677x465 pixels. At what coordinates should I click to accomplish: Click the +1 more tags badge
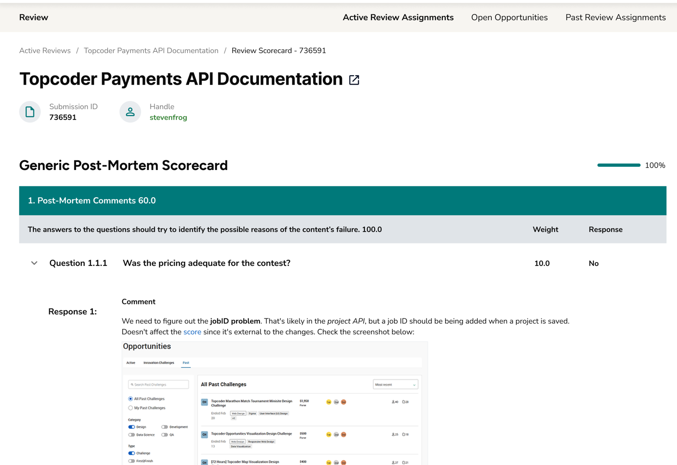click(x=234, y=418)
